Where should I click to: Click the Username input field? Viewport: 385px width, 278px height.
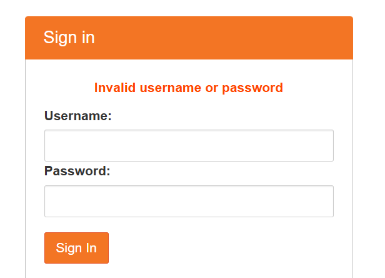point(189,145)
